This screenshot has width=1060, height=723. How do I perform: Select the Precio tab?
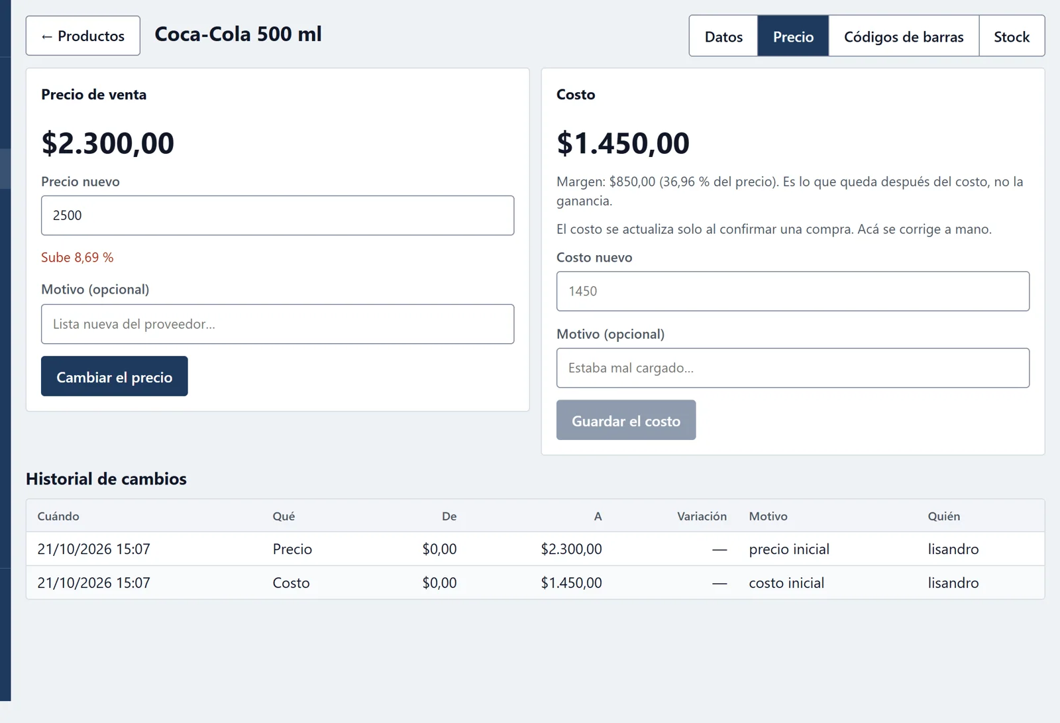[793, 36]
